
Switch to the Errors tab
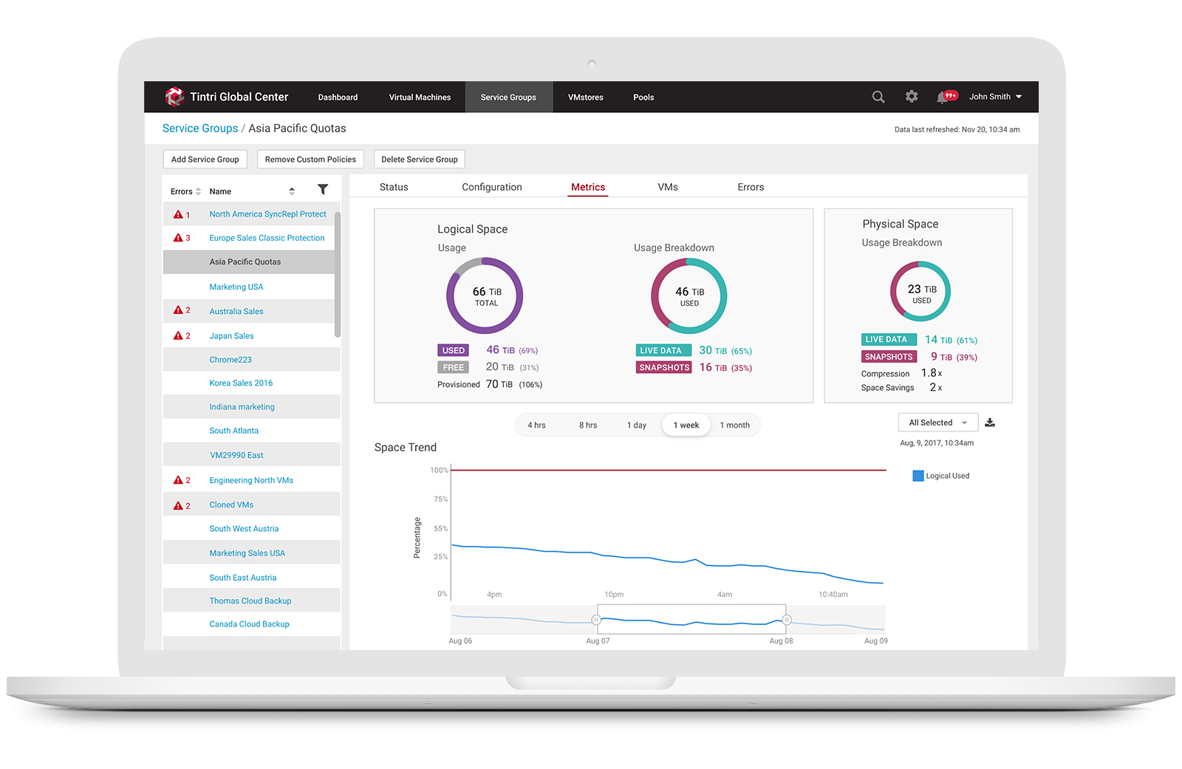(751, 187)
